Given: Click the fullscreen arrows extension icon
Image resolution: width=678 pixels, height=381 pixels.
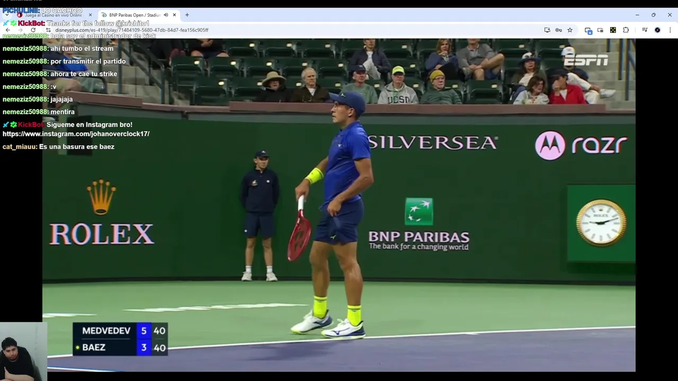Looking at the screenshot, I should click(613, 30).
